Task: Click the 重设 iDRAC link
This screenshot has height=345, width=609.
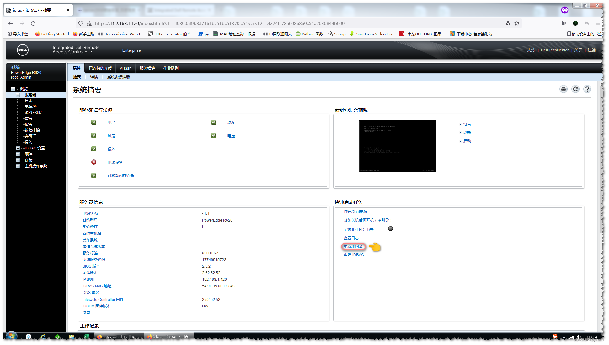Action: (x=354, y=255)
